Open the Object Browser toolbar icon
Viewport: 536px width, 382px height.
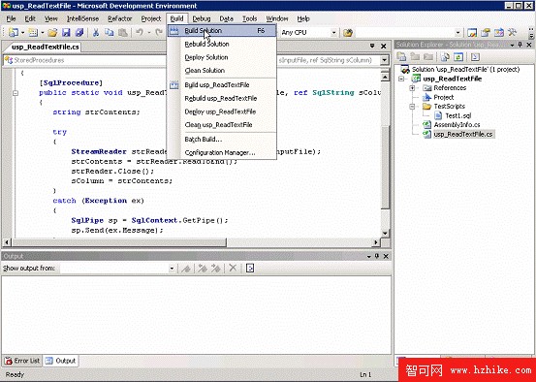499,33
